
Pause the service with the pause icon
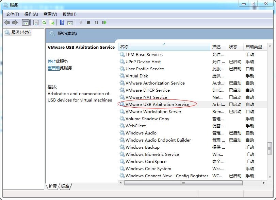pyautogui.click(x=96, y=22)
